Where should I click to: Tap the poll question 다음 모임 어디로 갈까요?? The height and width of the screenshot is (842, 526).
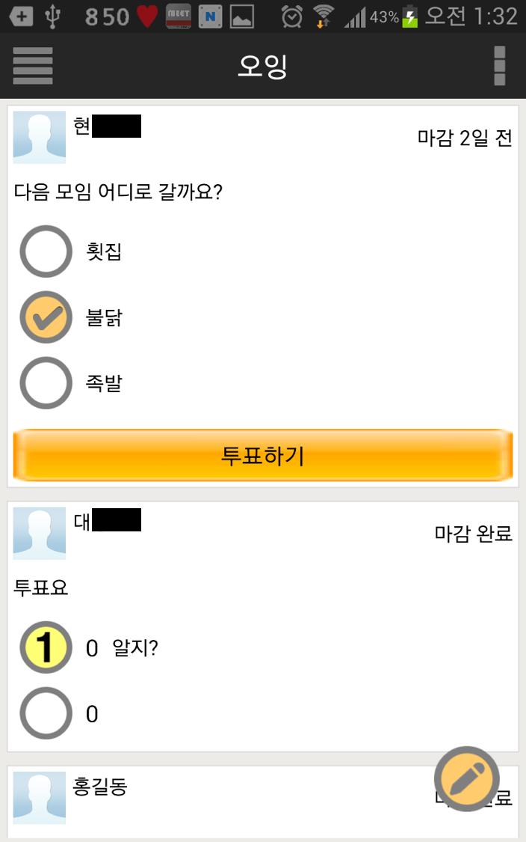point(118,192)
